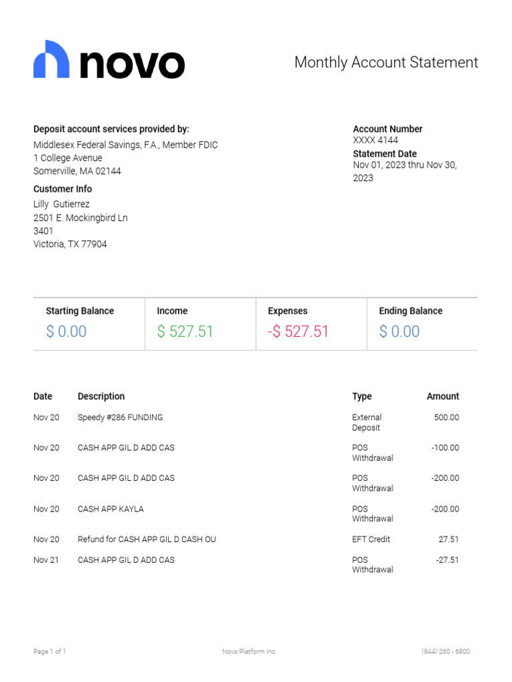Click the Amount column header
Image resolution: width=512 pixels, height=682 pixels.
tap(443, 396)
